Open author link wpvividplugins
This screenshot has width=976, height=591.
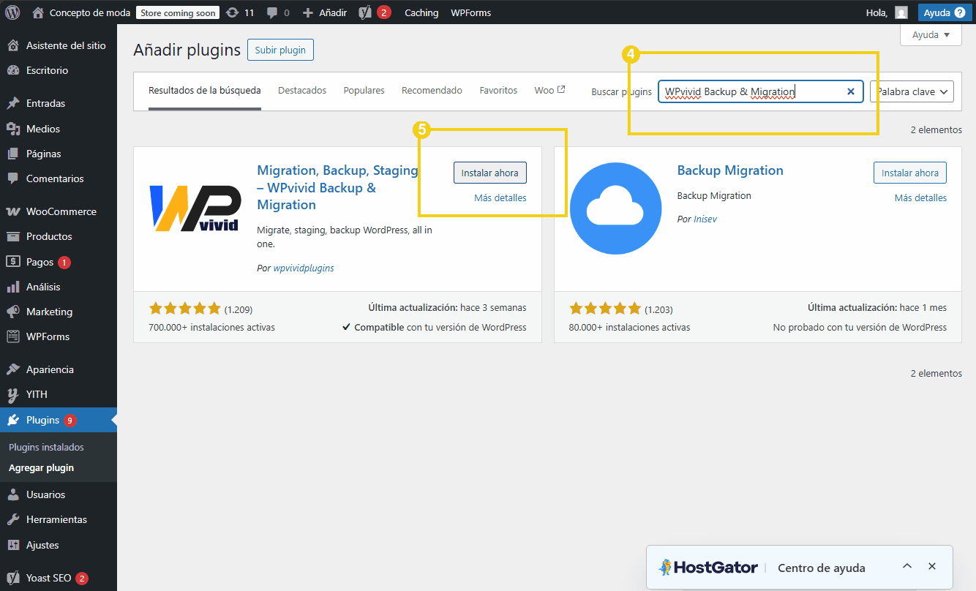(x=304, y=268)
